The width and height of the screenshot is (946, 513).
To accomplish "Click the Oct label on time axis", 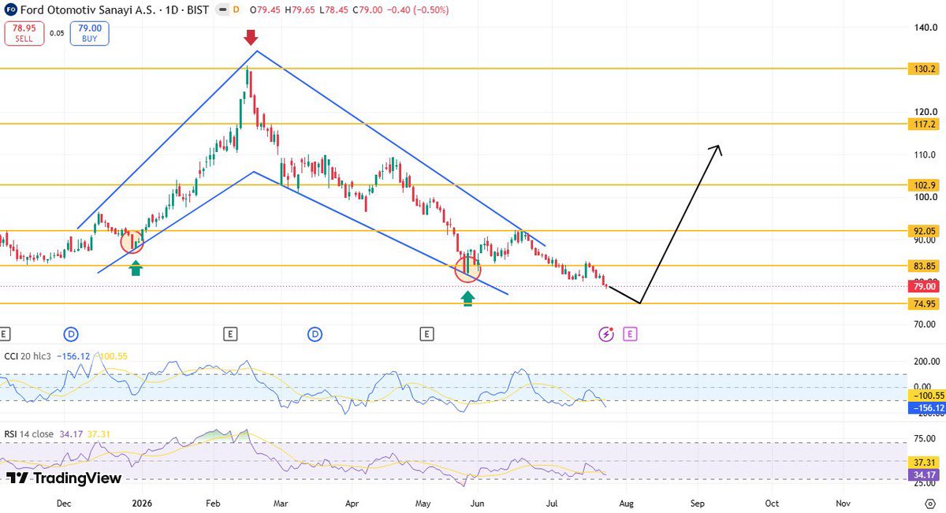I will point(772,502).
